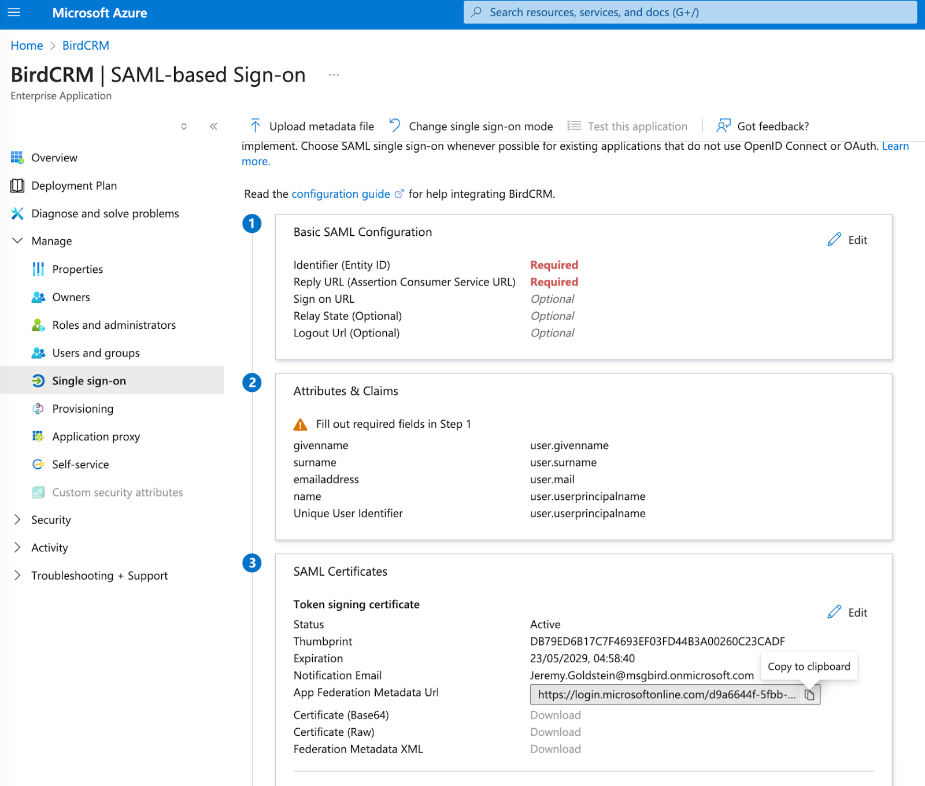Open more options ellipsis beside title
This screenshot has width=925, height=786.
click(334, 75)
